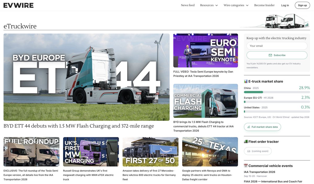Image resolution: width=314 pixels, height=184 pixels.
Task: Click the bar chart icon by E-truck market share
Action: pos(246,81)
